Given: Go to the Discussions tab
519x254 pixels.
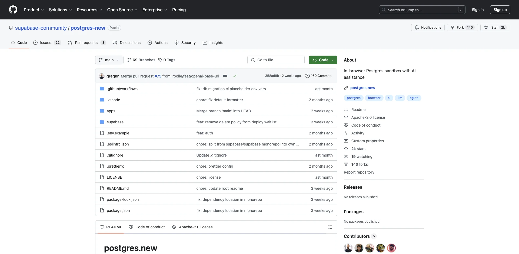Looking at the screenshot, I should click(x=127, y=43).
